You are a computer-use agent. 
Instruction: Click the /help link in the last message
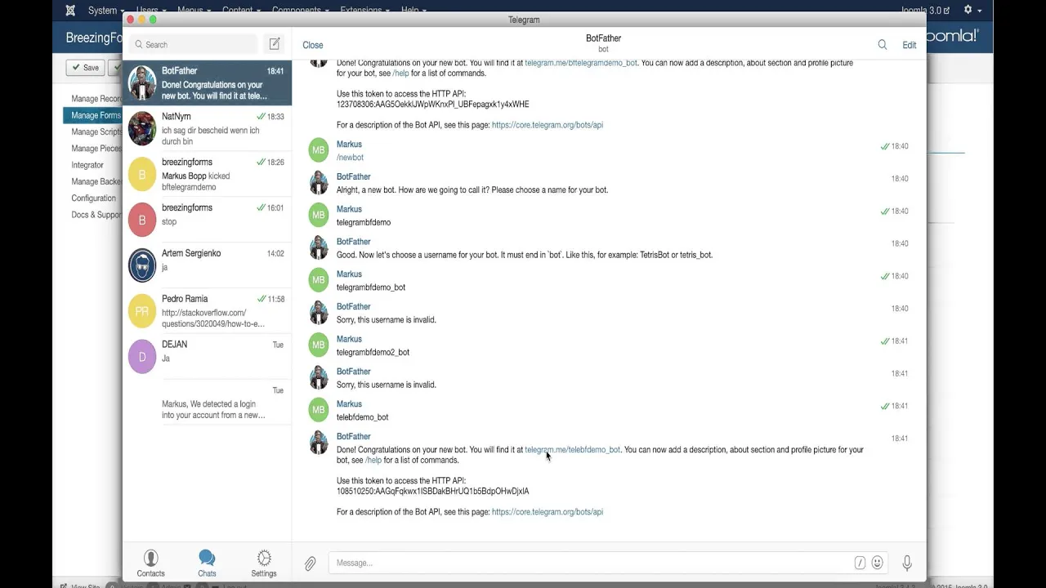click(x=373, y=461)
